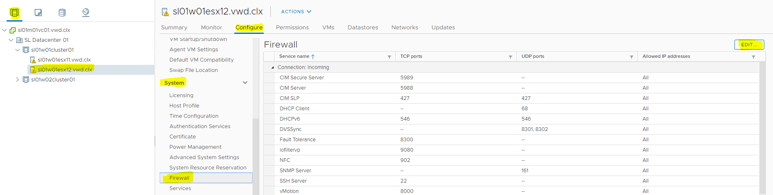Open Services settings
773x195 pixels.
click(180, 188)
